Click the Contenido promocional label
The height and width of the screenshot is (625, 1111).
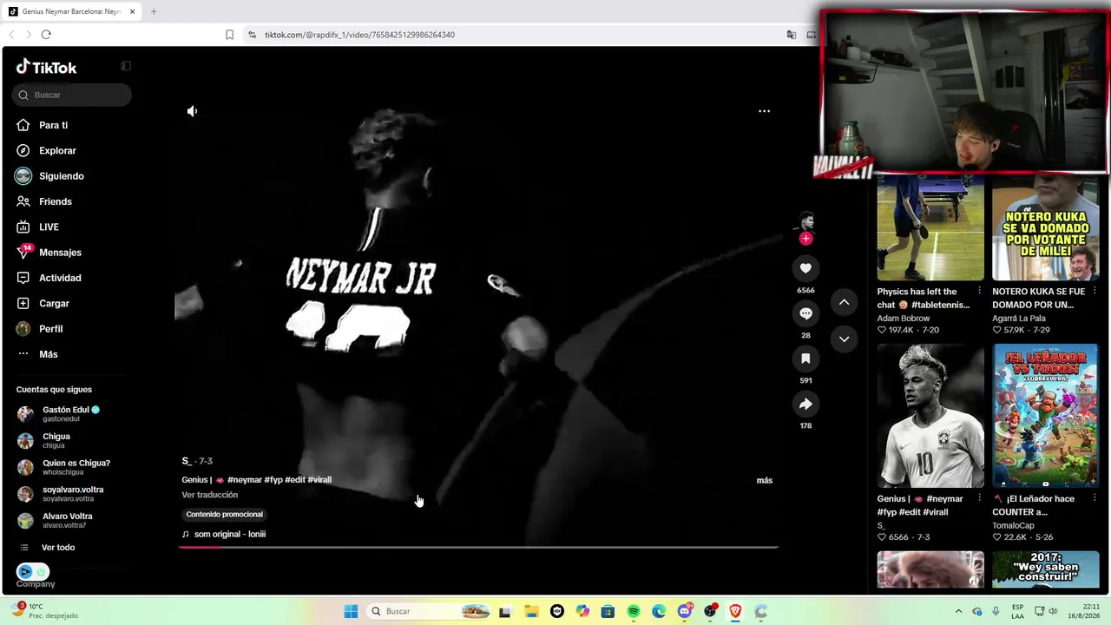[224, 514]
